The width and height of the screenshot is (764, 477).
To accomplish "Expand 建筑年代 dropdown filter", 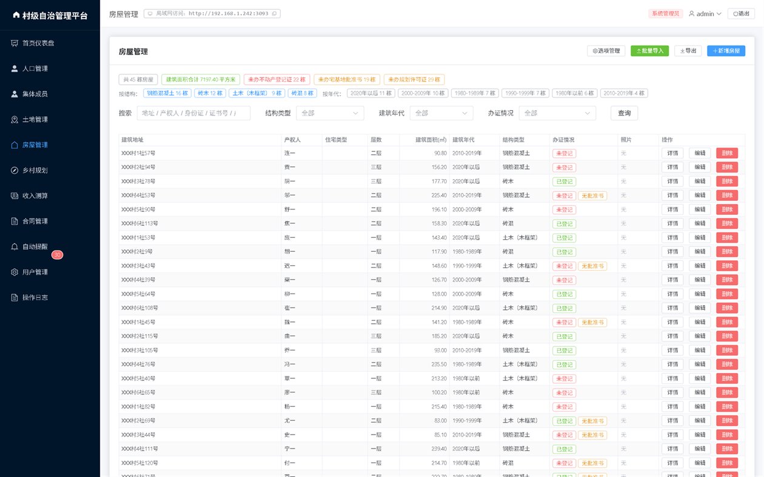I will point(441,113).
